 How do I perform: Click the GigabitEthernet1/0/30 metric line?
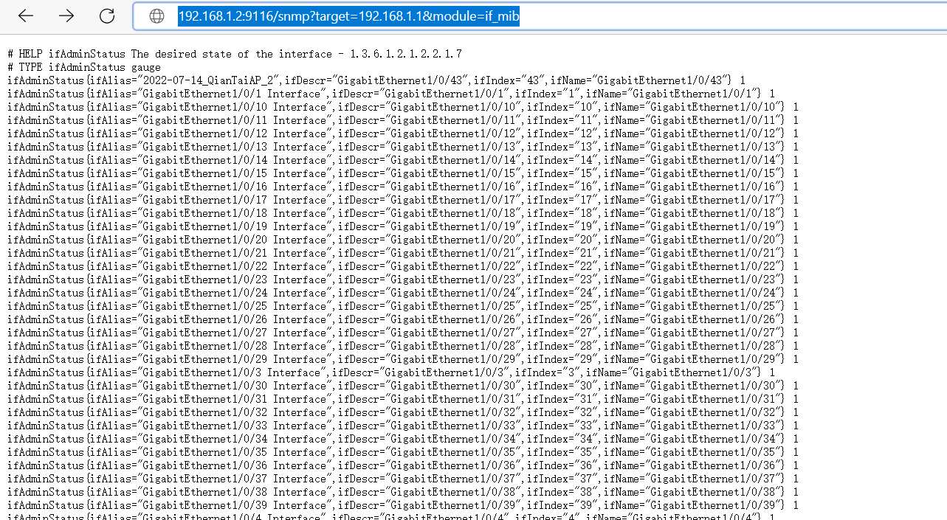pos(403,386)
